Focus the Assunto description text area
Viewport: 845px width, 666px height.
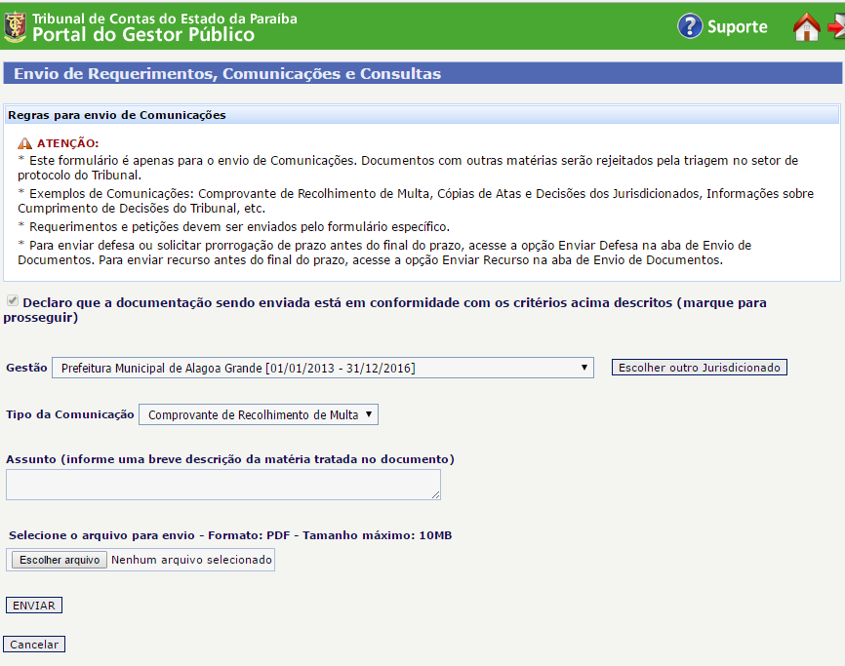(x=222, y=485)
